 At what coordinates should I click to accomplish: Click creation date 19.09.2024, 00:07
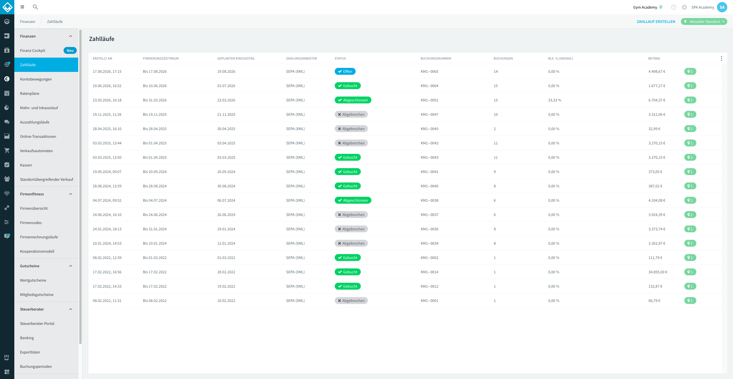tap(107, 172)
